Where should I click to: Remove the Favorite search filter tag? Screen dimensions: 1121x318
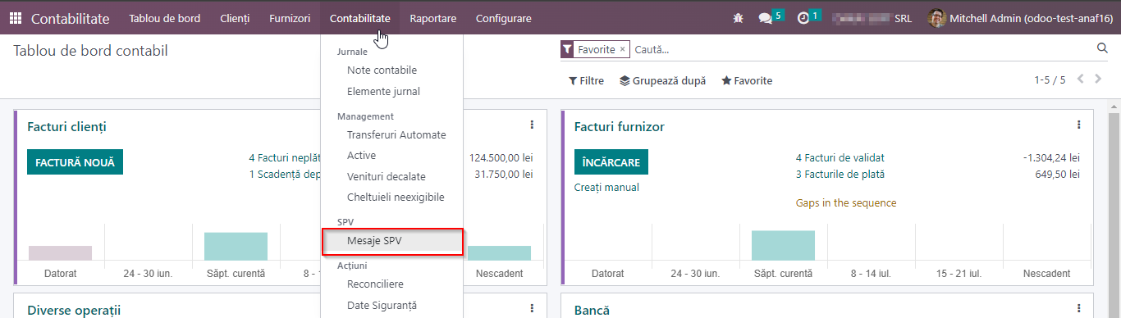(x=622, y=49)
